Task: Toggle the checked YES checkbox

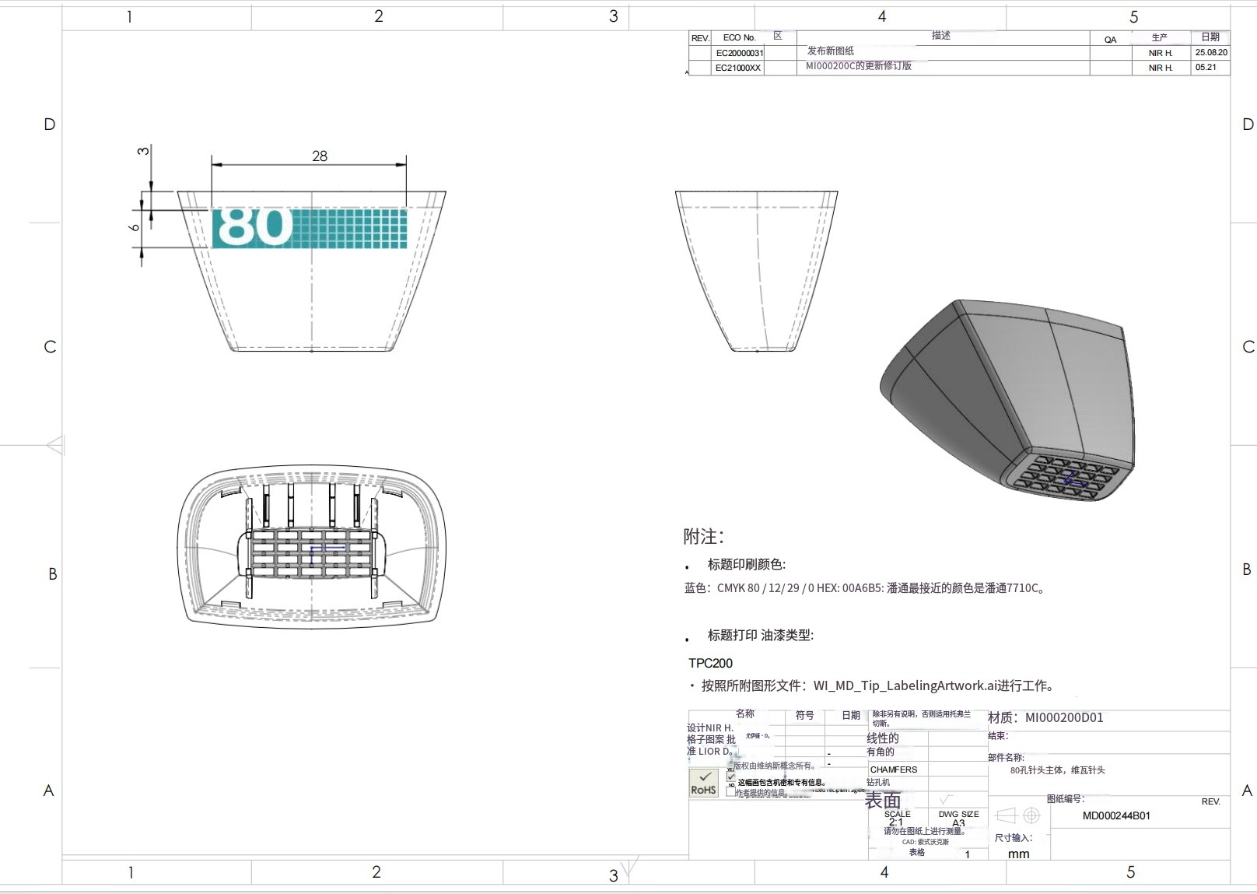Action: click(x=730, y=777)
